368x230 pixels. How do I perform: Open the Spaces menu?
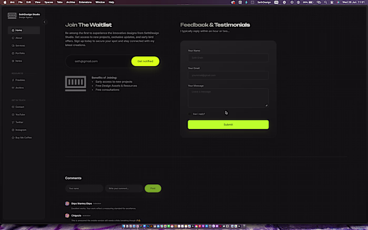[48, 2]
